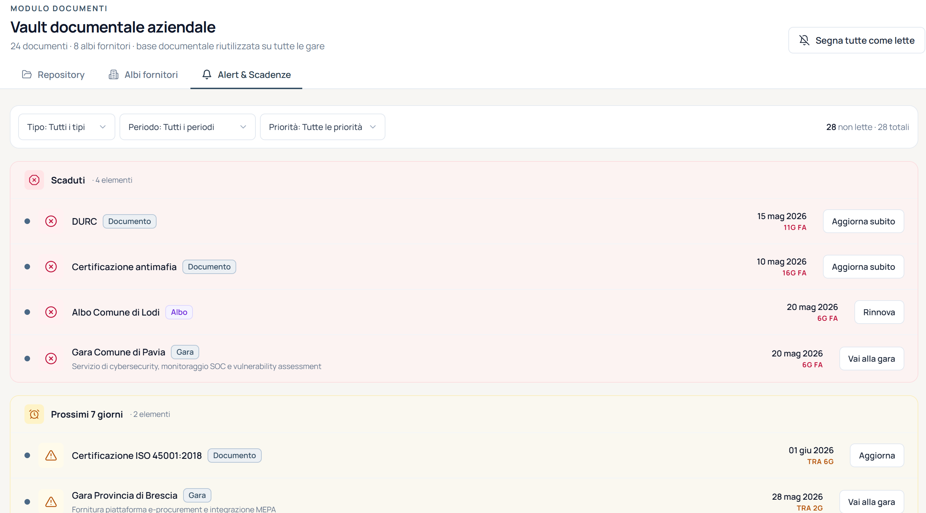Click unread dot on Certificazione ISO 45001:2018 row
Image resolution: width=926 pixels, height=513 pixels.
[27, 455]
